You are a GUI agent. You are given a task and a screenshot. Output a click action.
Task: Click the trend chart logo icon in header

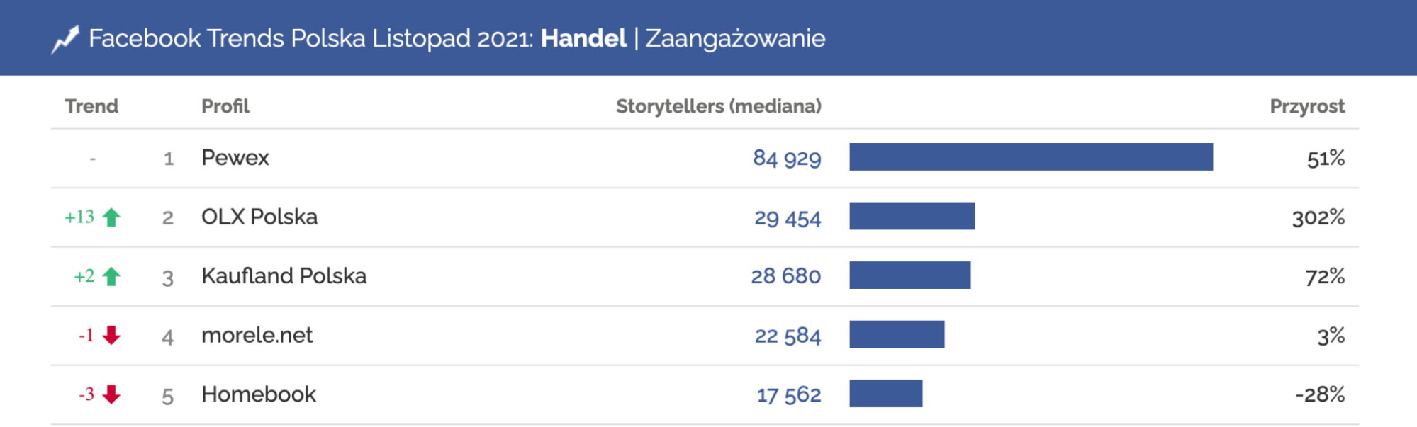(x=65, y=40)
